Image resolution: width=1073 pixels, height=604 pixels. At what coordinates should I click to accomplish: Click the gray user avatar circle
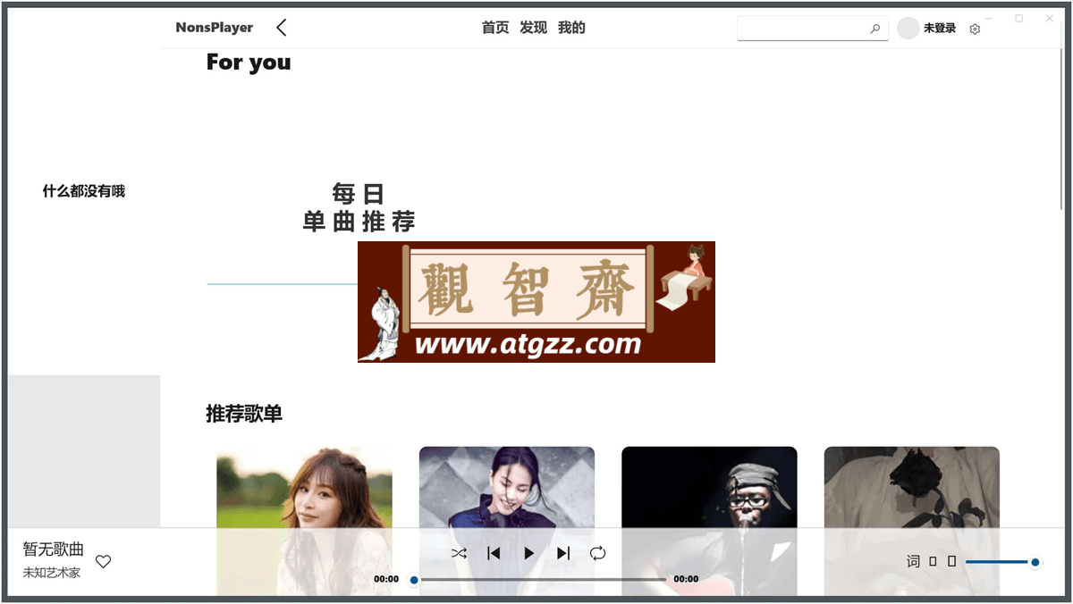[x=908, y=29]
